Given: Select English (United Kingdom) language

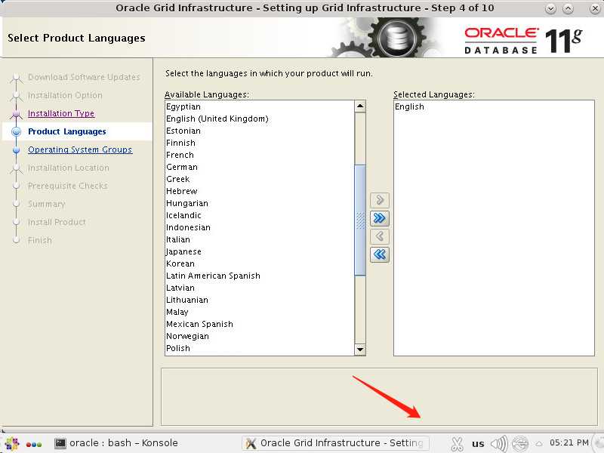Looking at the screenshot, I should [259, 119].
